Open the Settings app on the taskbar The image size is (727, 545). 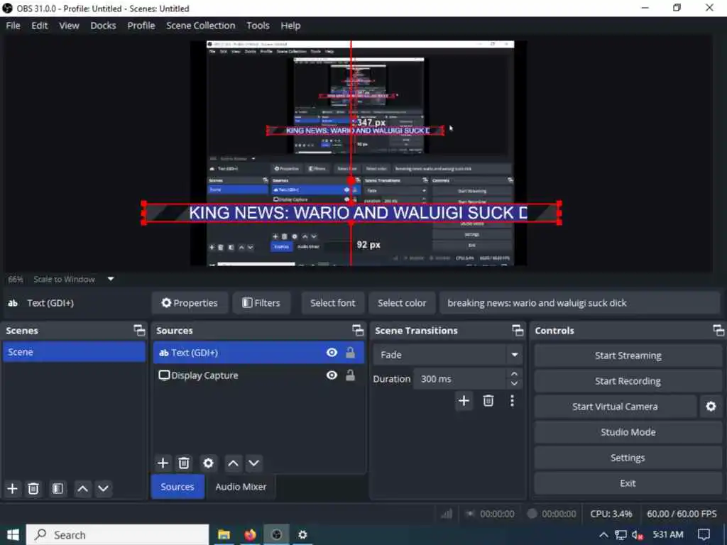[302, 535]
